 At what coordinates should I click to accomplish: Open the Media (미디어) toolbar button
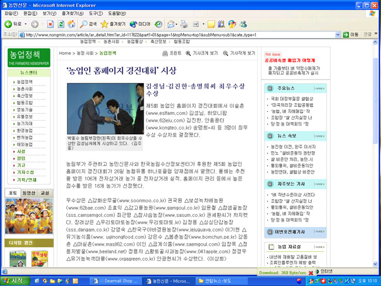[140, 24]
